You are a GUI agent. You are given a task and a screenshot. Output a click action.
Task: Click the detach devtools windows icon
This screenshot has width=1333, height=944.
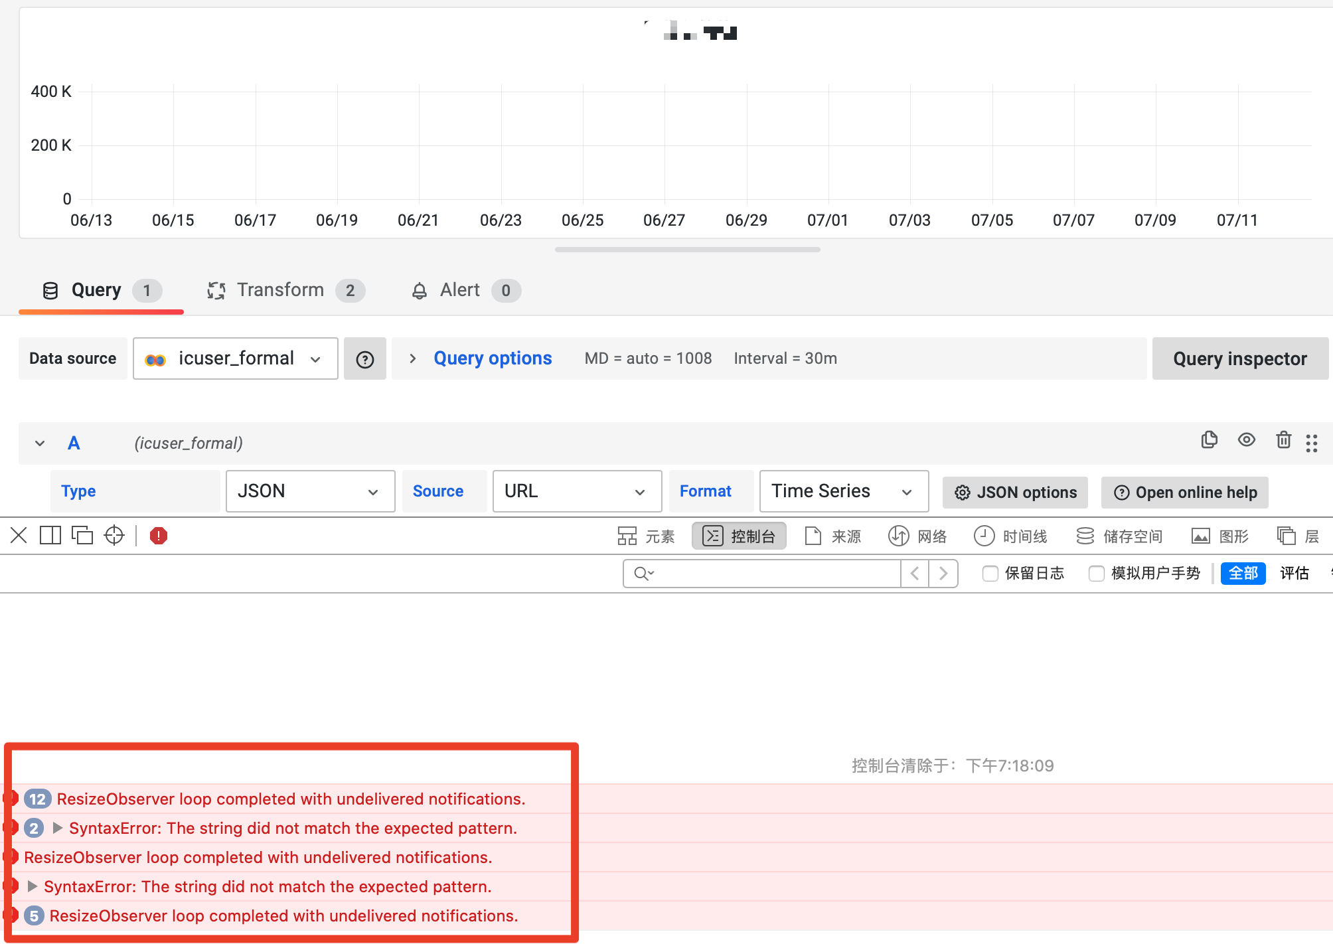(x=82, y=535)
